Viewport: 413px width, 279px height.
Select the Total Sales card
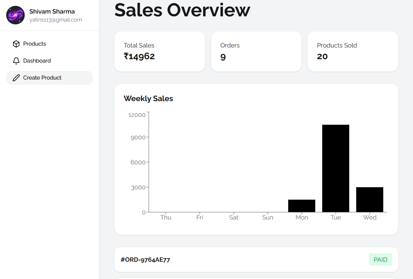point(160,51)
